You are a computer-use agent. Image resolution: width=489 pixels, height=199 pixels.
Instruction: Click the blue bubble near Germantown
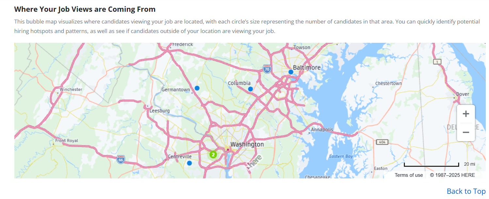pyautogui.click(x=197, y=88)
